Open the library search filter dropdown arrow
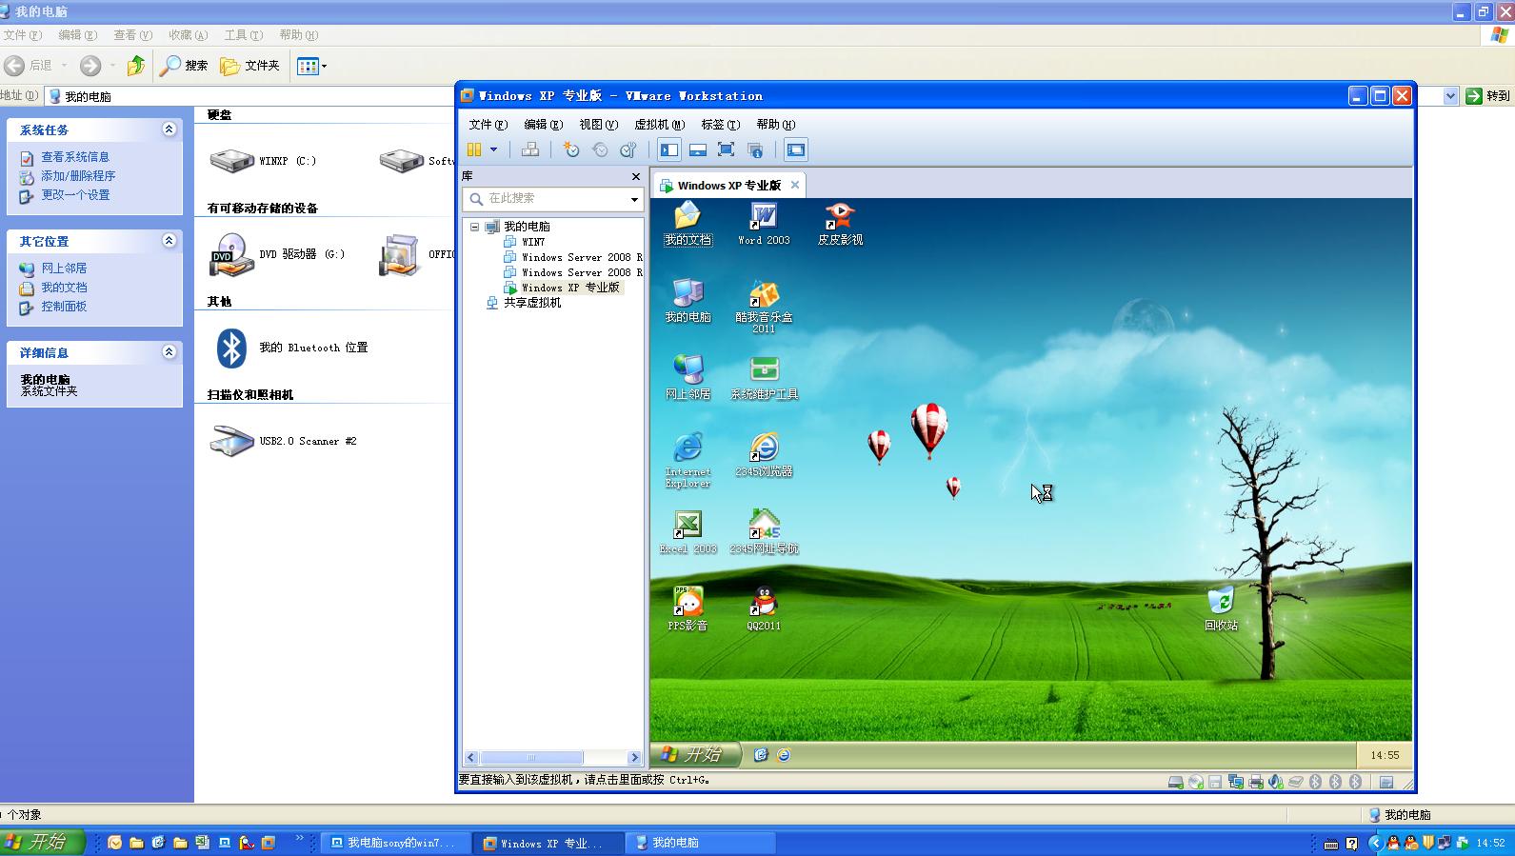The width and height of the screenshot is (1515, 856). coord(634,199)
